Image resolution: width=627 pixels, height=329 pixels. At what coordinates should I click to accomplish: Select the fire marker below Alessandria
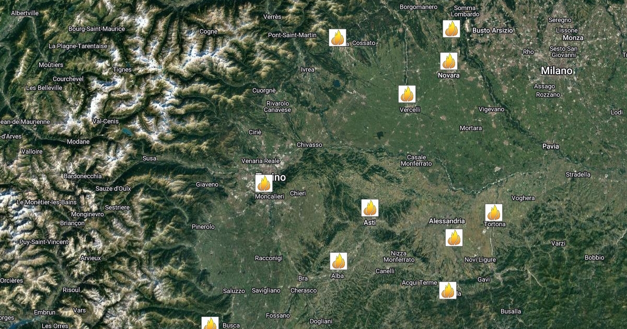[x=454, y=238]
